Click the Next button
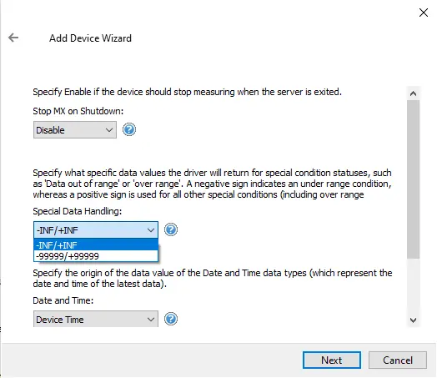This screenshot has width=437, height=378. pos(332,360)
